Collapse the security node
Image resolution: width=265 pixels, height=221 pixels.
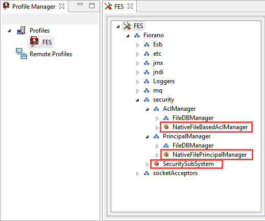[137, 100]
